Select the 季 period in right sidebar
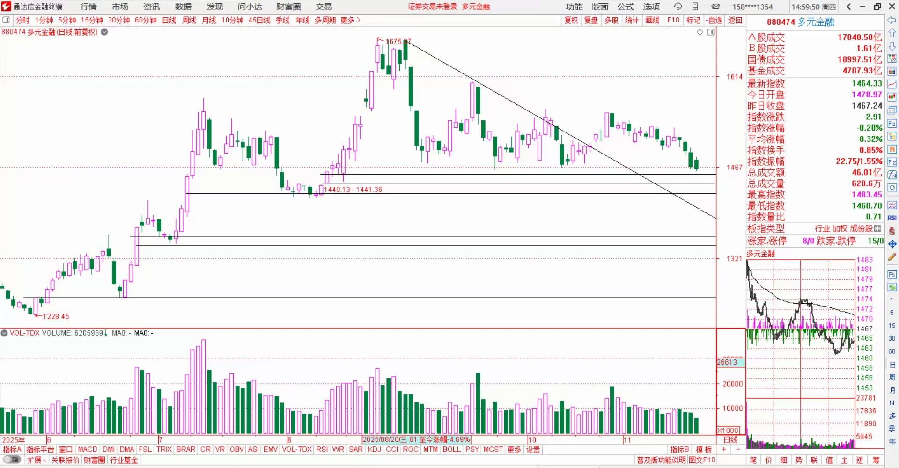The height and width of the screenshot is (468, 899). click(892, 429)
